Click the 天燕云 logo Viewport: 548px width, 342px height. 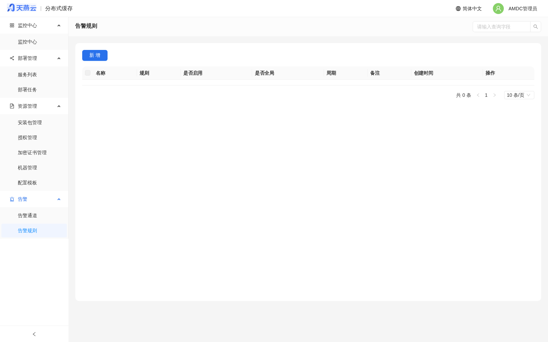click(x=22, y=8)
